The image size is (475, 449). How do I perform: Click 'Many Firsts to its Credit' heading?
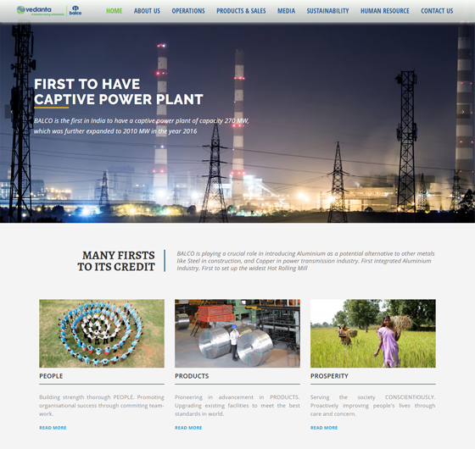pyautogui.click(x=116, y=261)
